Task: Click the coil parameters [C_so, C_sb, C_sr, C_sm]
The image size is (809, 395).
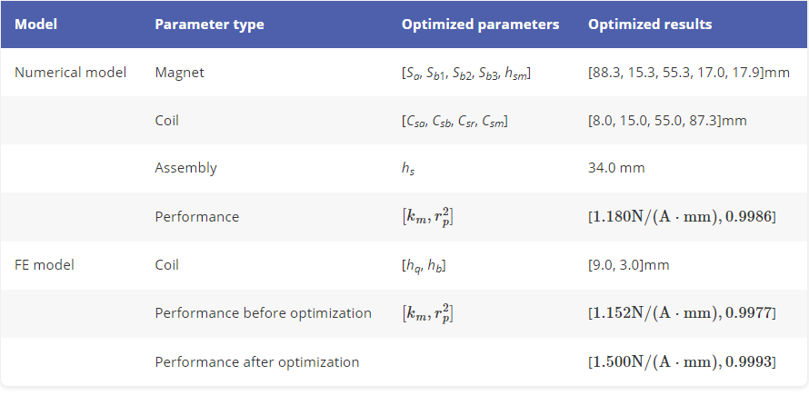Action: click(454, 121)
